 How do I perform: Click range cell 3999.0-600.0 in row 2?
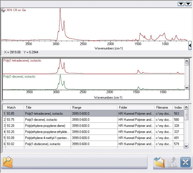pyautogui.click(x=94, y=119)
